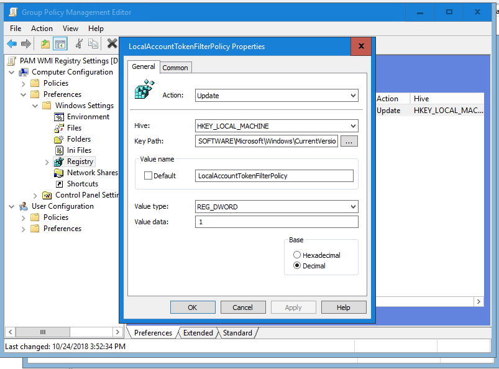Collapse Preferences under Computer Configuration

coord(23,94)
